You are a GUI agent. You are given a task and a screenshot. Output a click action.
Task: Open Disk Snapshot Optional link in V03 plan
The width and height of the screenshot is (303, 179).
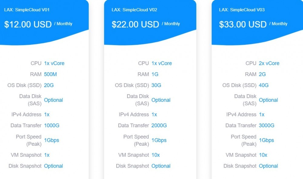click(268, 166)
